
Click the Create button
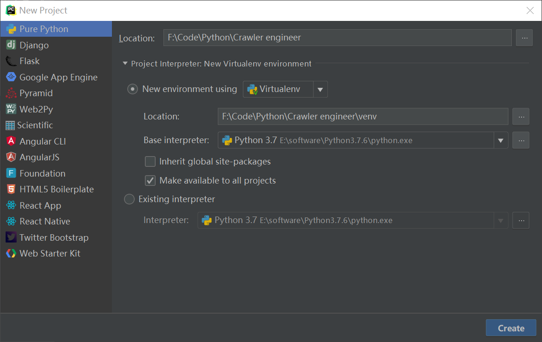(510, 328)
